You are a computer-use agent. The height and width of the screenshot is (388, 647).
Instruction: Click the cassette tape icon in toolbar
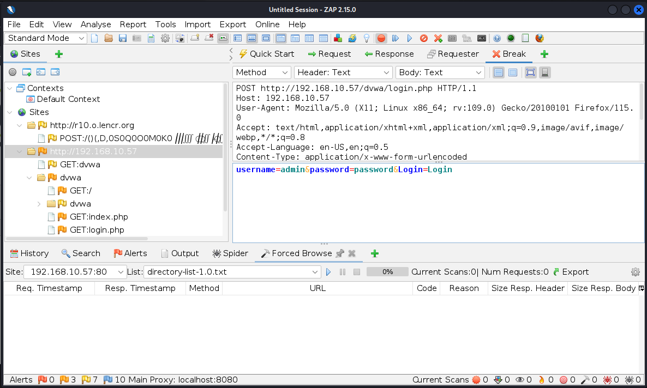[482, 38]
